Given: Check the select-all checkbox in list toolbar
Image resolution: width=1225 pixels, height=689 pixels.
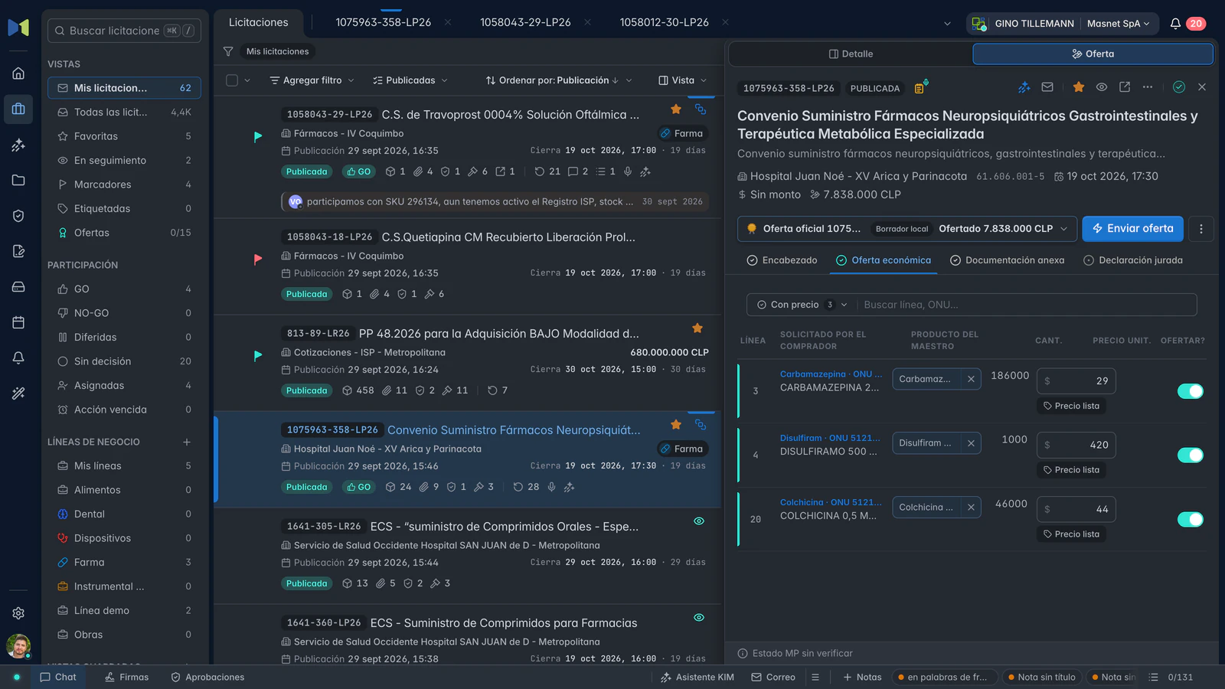Looking at the screenshot, I should 232,80.
